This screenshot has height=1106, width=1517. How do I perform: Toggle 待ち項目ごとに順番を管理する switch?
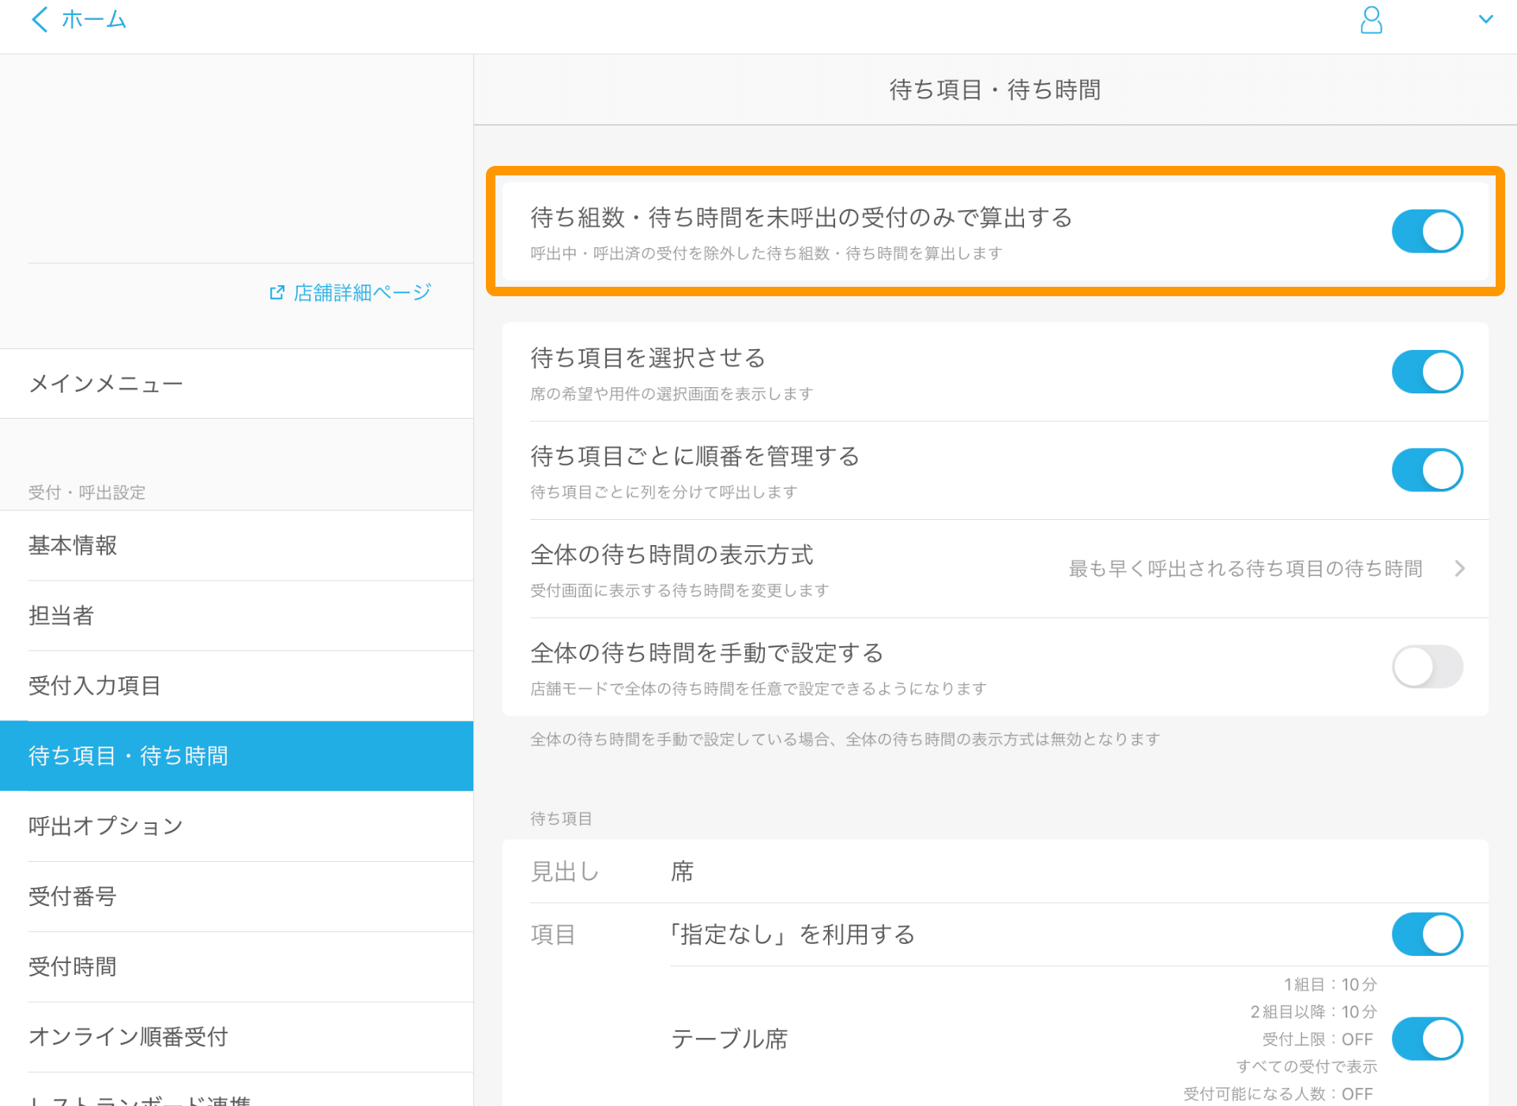pos(1426,468)
